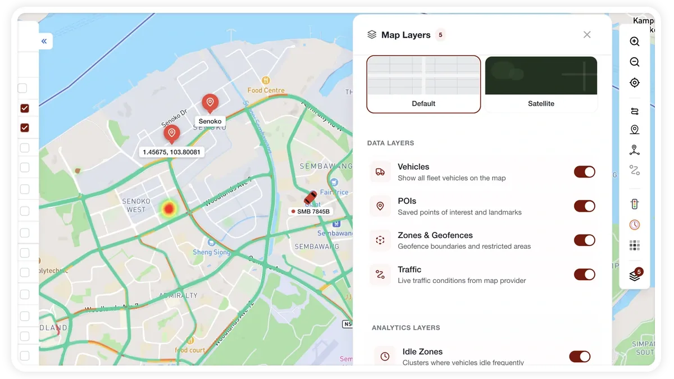Recenter map with the locate target icon

point(635,83)
